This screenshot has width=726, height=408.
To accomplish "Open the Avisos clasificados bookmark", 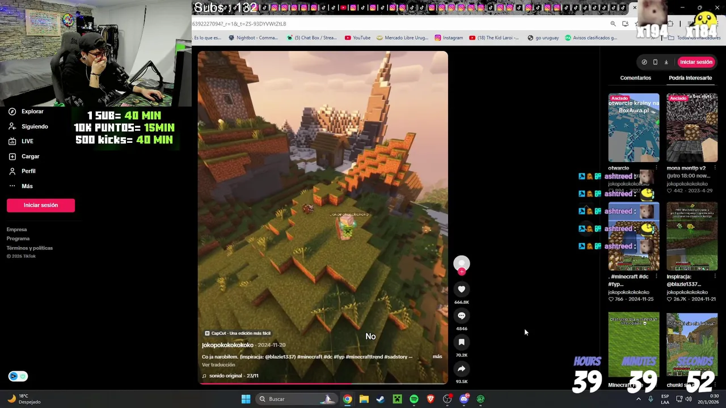I will pos(590,37).
